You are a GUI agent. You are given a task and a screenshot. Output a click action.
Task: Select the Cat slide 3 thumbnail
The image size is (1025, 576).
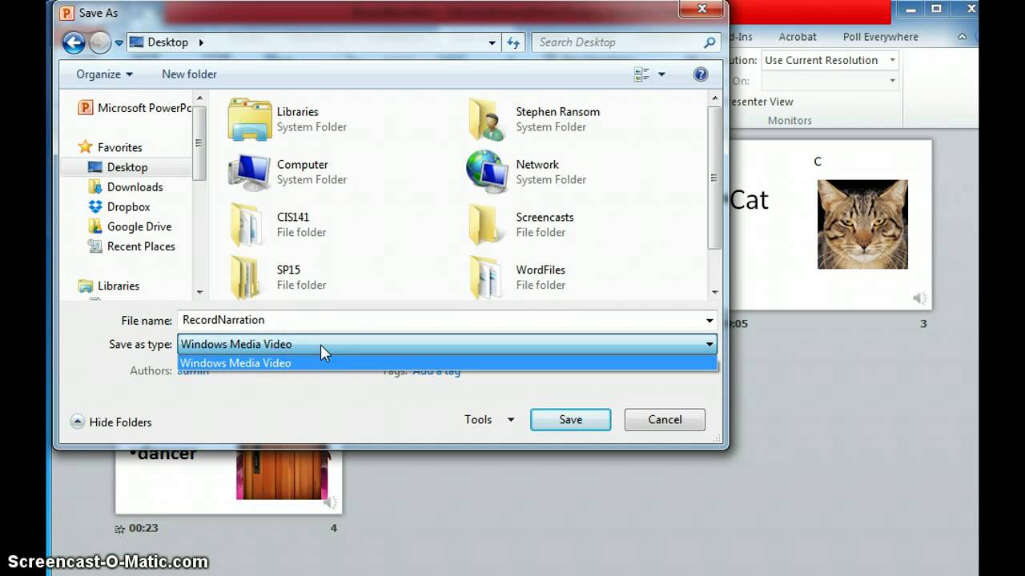tap(830, 224)
